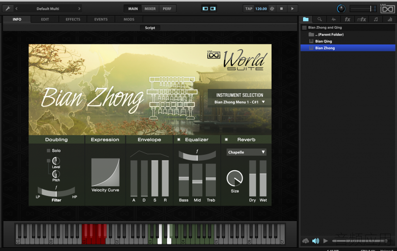Toggle right browser panel display icon
Screen dimensions: 397x251
click(213, 9)
